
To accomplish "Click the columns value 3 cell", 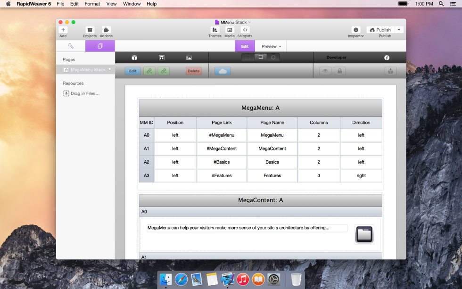I will click(x=319, y=175).
